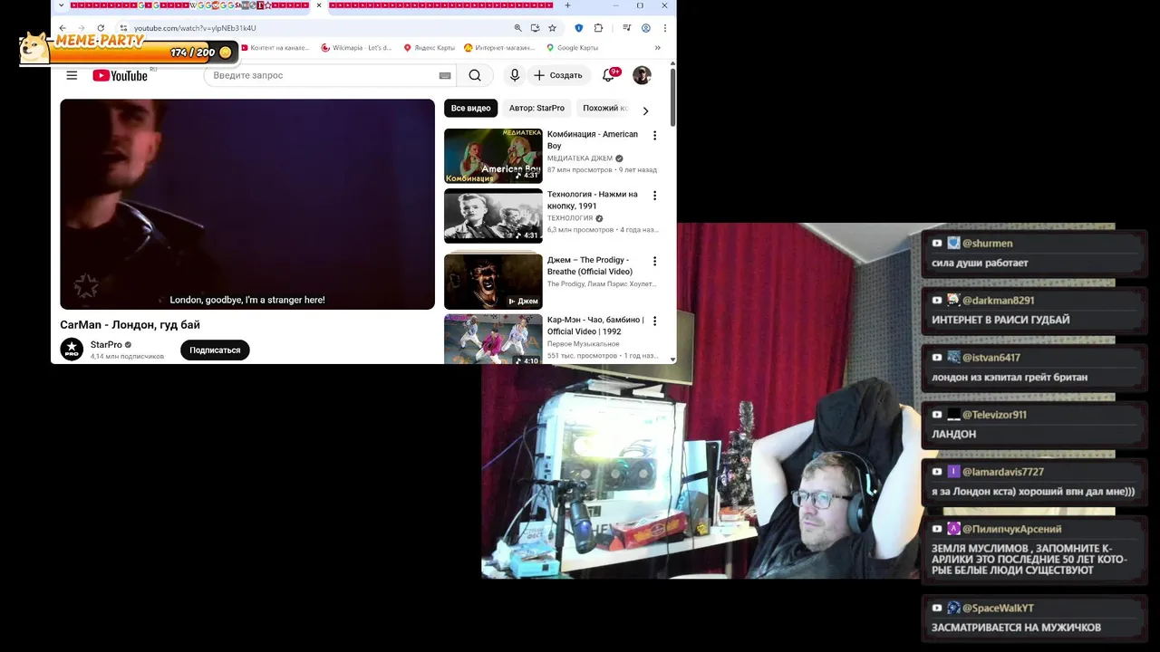
Task: Click chat username @darkman8291
Action: tap(999, 301)
